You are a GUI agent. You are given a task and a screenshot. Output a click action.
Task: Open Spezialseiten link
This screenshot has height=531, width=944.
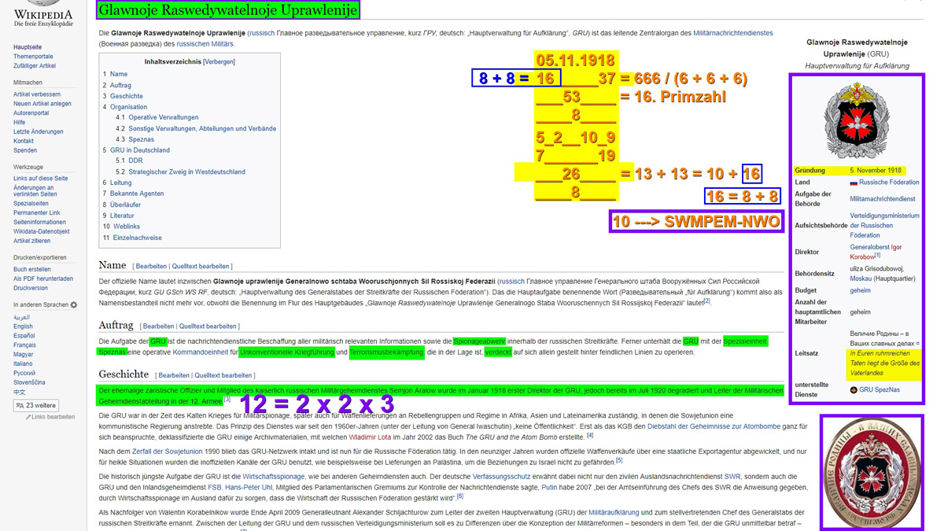pos(31,204)
